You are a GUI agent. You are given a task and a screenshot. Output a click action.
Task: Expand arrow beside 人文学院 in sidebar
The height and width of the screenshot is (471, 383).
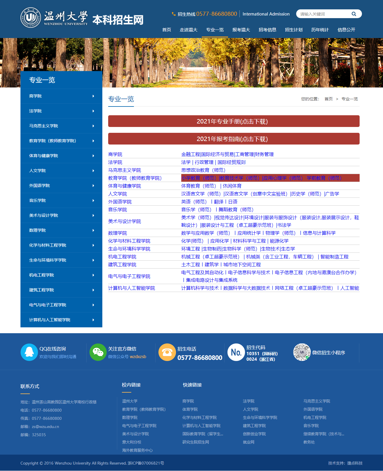(x=93, y=171)
